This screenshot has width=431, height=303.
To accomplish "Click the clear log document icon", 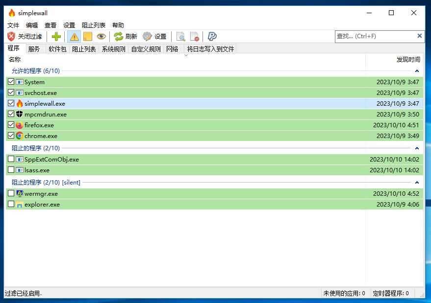I will pos(195,36).
